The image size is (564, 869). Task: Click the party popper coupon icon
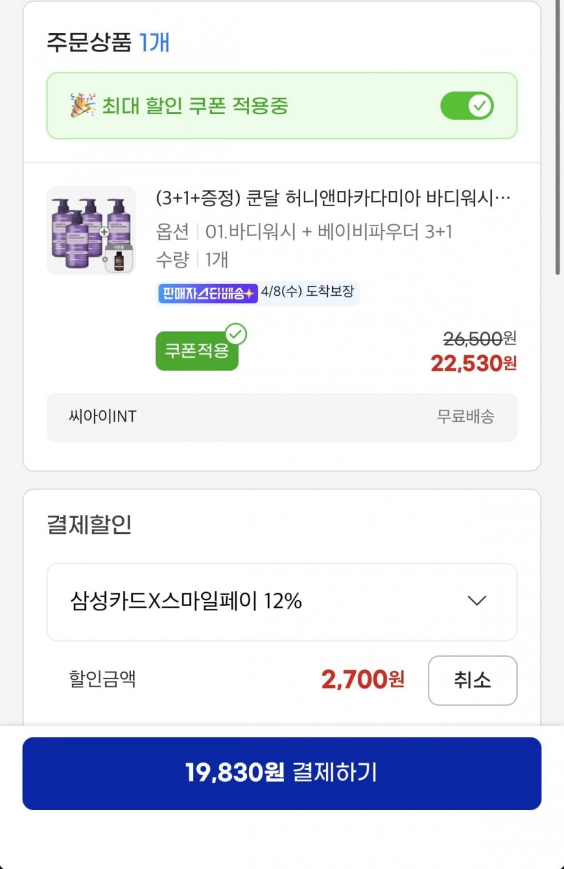[83, 105]
